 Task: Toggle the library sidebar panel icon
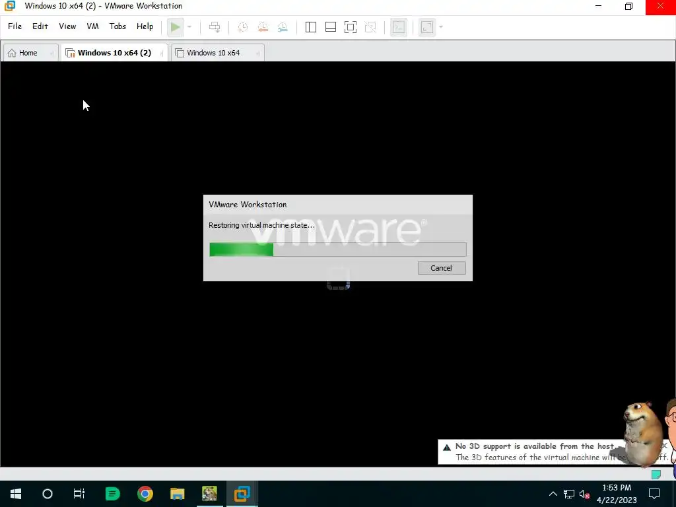311,27
